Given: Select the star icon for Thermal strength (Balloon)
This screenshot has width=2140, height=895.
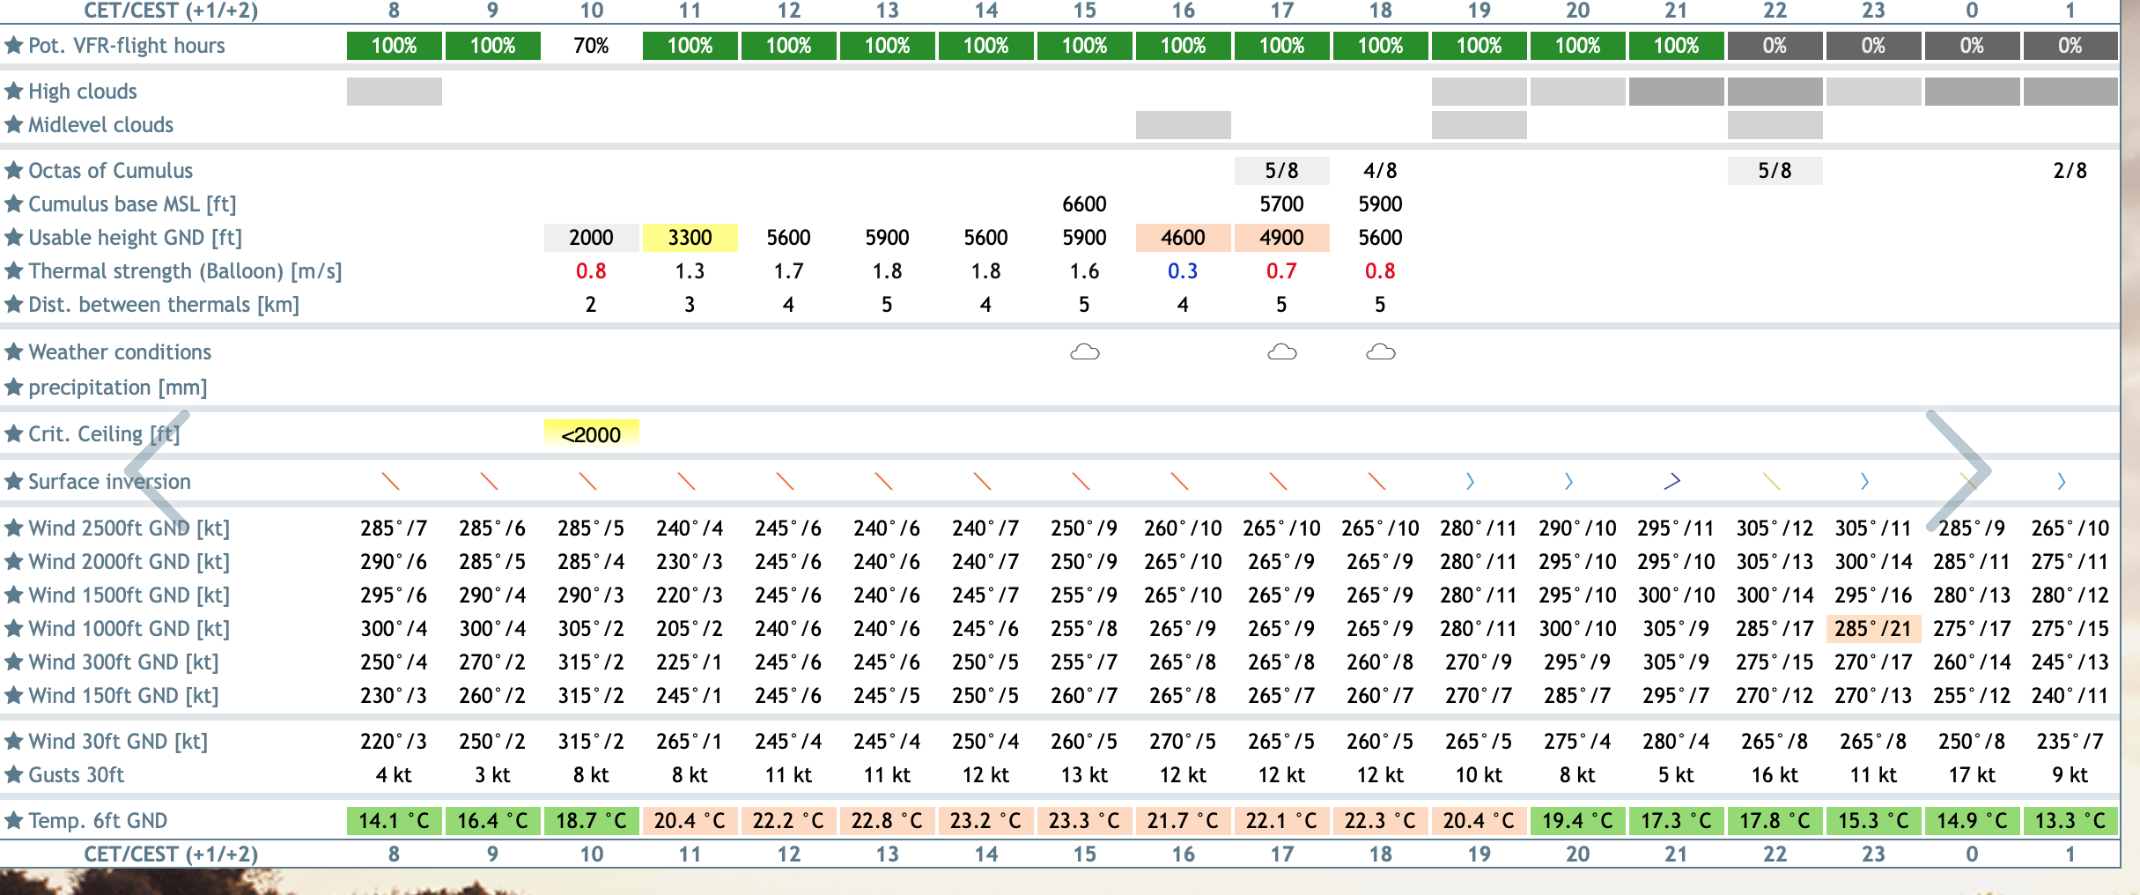Looking at the screenshot, I should pos(13,271).
